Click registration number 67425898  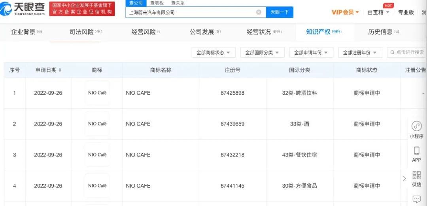pyautogui.click(x=232, y=93)
